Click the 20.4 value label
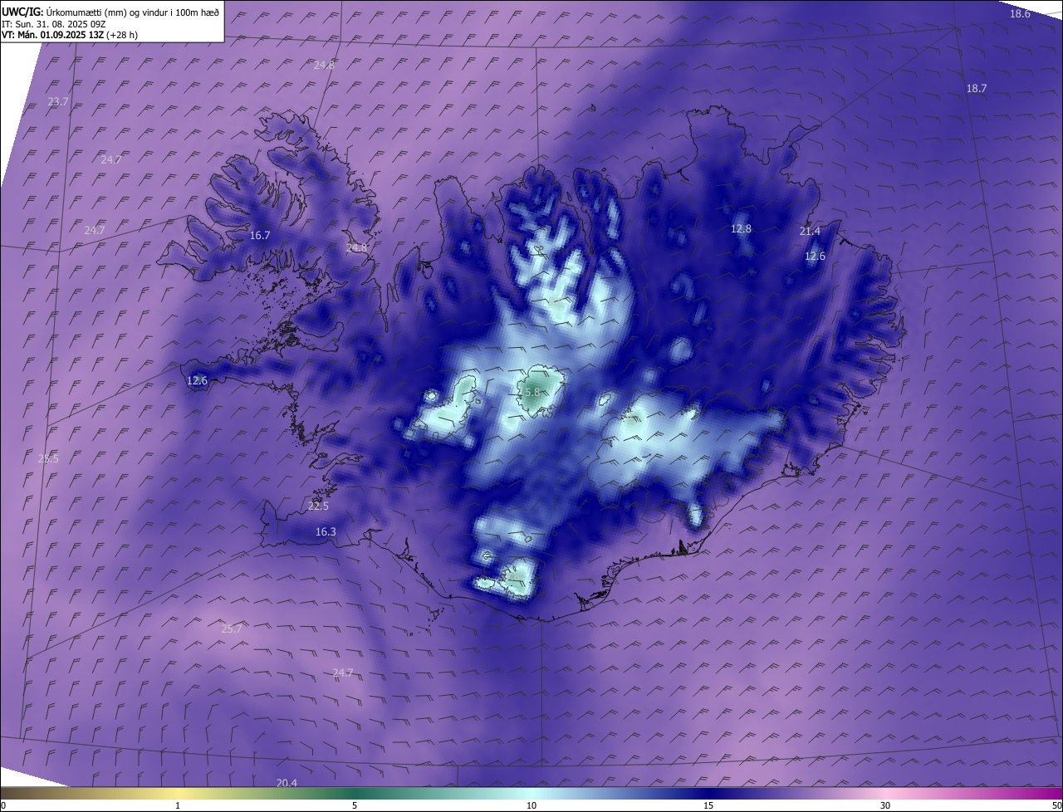This screenshot has height=812, width=1063. tap(287, 783)
